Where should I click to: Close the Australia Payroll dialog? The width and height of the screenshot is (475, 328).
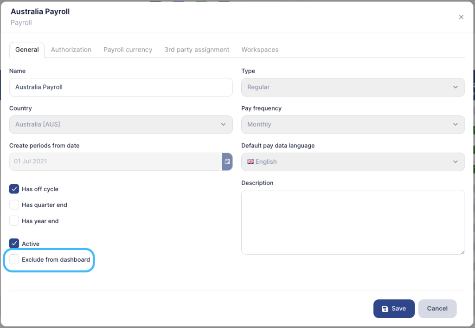pos(461,17)
